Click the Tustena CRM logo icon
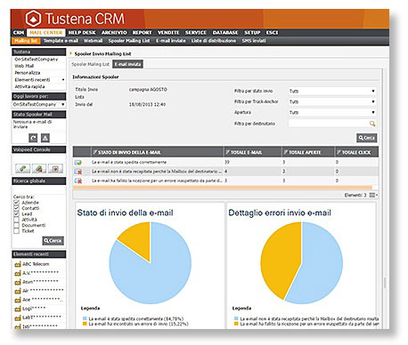 [x=33, y=19]
